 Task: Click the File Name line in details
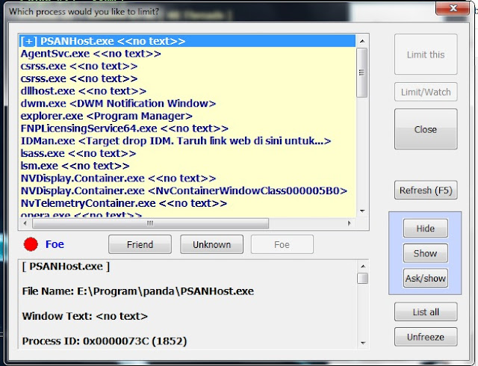[137, 291]
